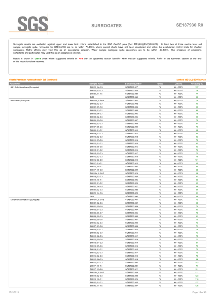
Task: Click recovery value 116 for BH119_1.0-1.1
Action: pyautogui.click(x=197, y=279)
